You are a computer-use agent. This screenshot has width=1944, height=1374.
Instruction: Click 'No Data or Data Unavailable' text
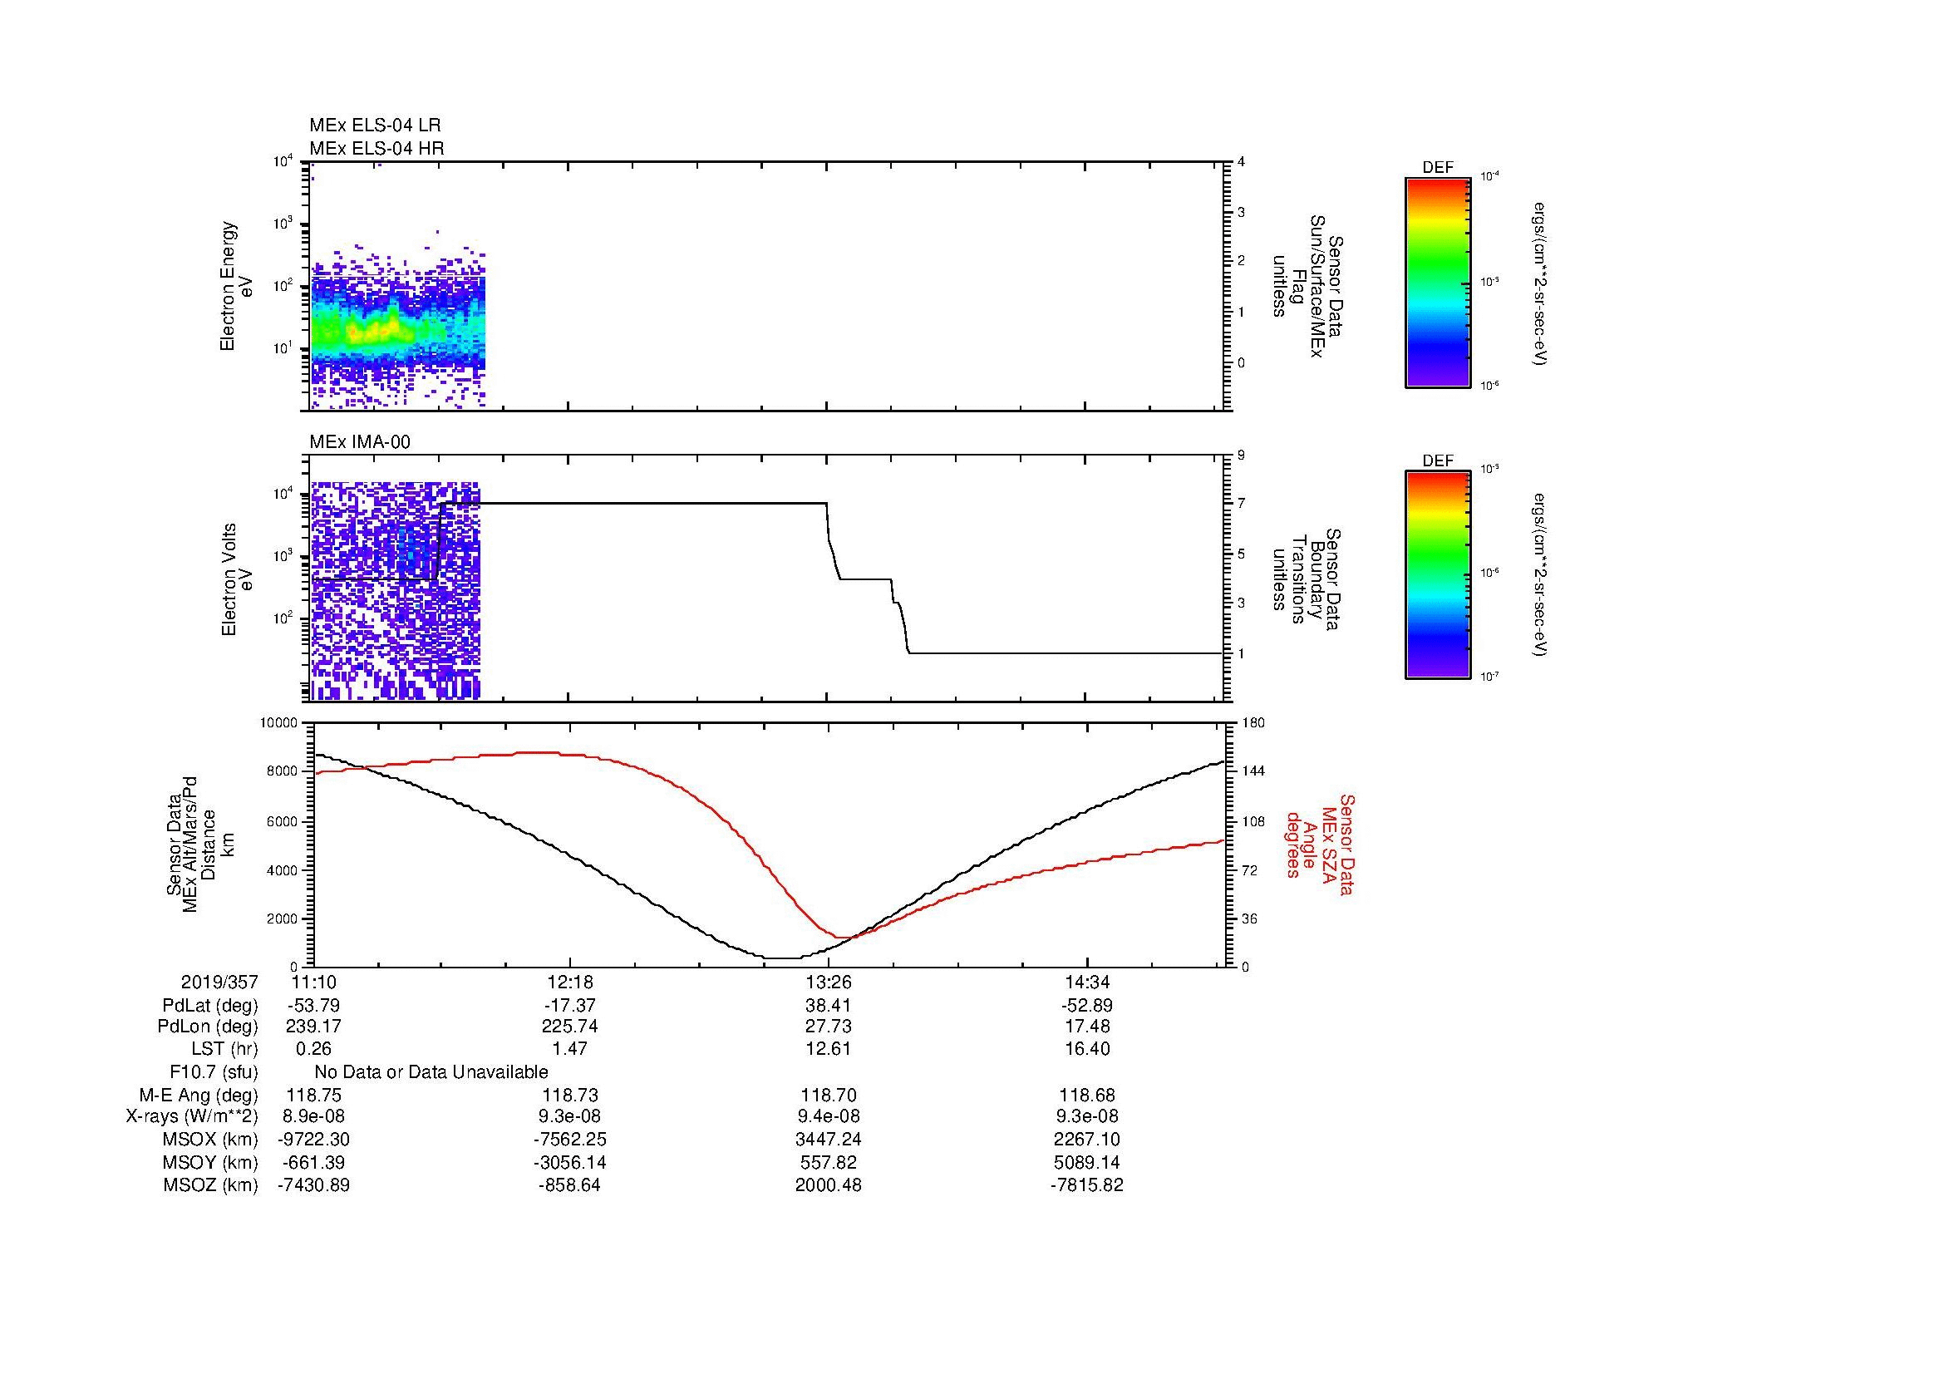(x=431, y=1072)
